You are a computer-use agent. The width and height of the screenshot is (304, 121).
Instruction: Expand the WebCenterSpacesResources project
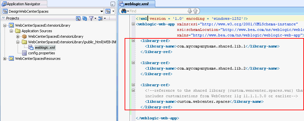[x=5, y=59]
